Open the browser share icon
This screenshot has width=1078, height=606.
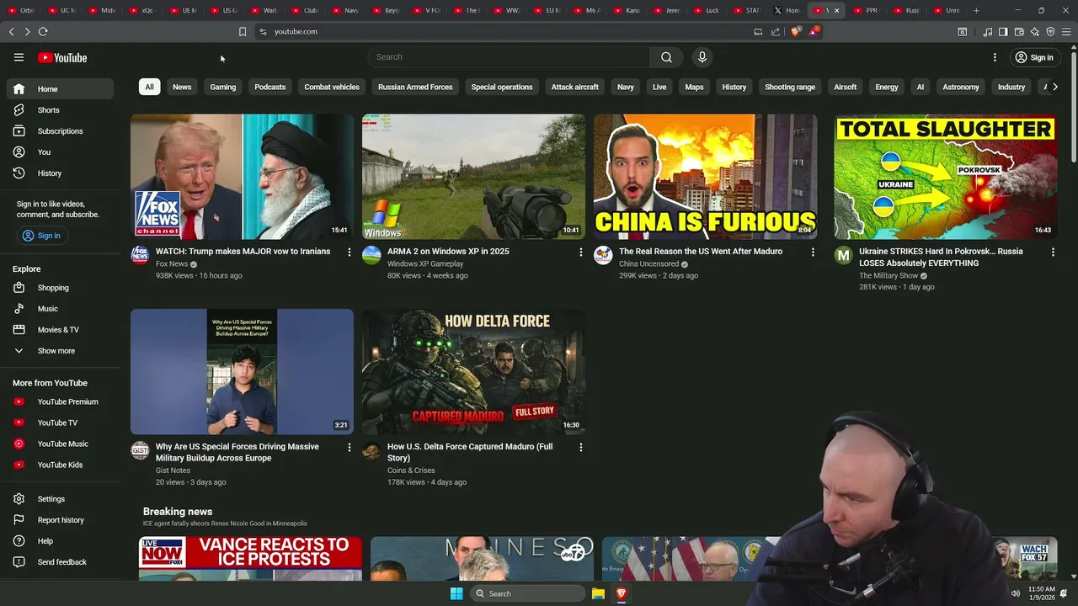tap(776, 31)
